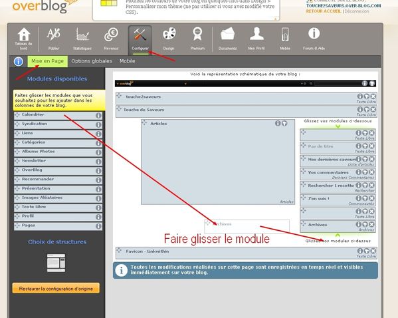
Task: Remove the Vos commentaires module
Action: 371,172
